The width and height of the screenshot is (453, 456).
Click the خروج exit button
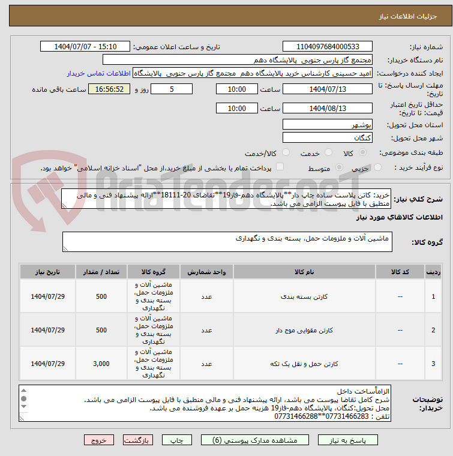[99, 440]
